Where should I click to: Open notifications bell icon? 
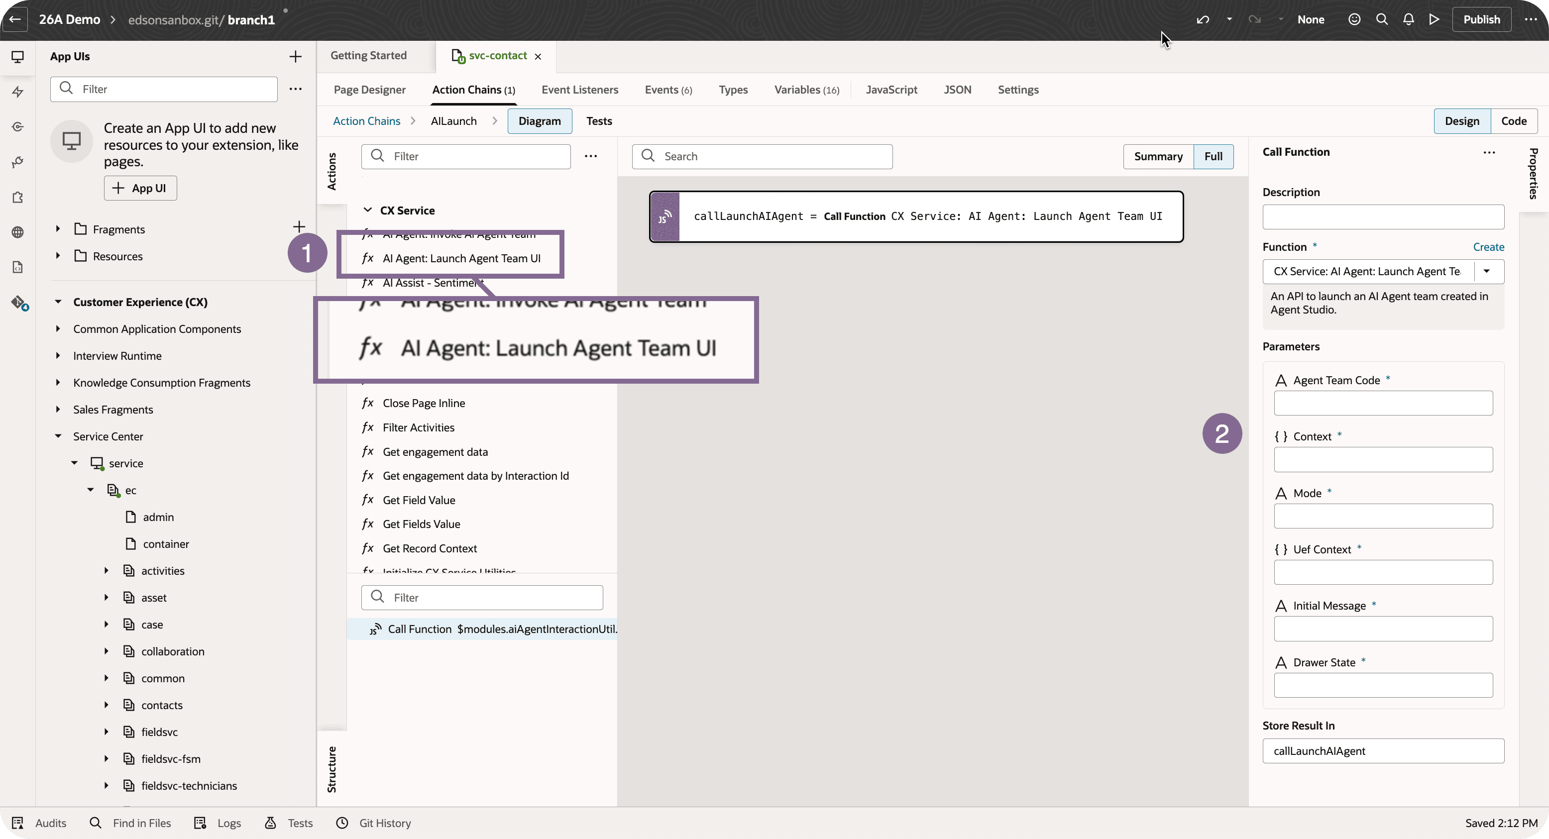[x=1408, y=19]
